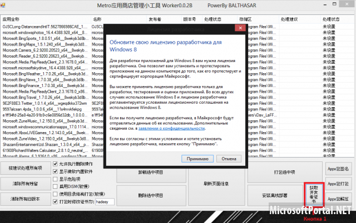The image size is (356, 223).
Task: Sort by the 版本号 column header
Action: (x=192, y=19)
